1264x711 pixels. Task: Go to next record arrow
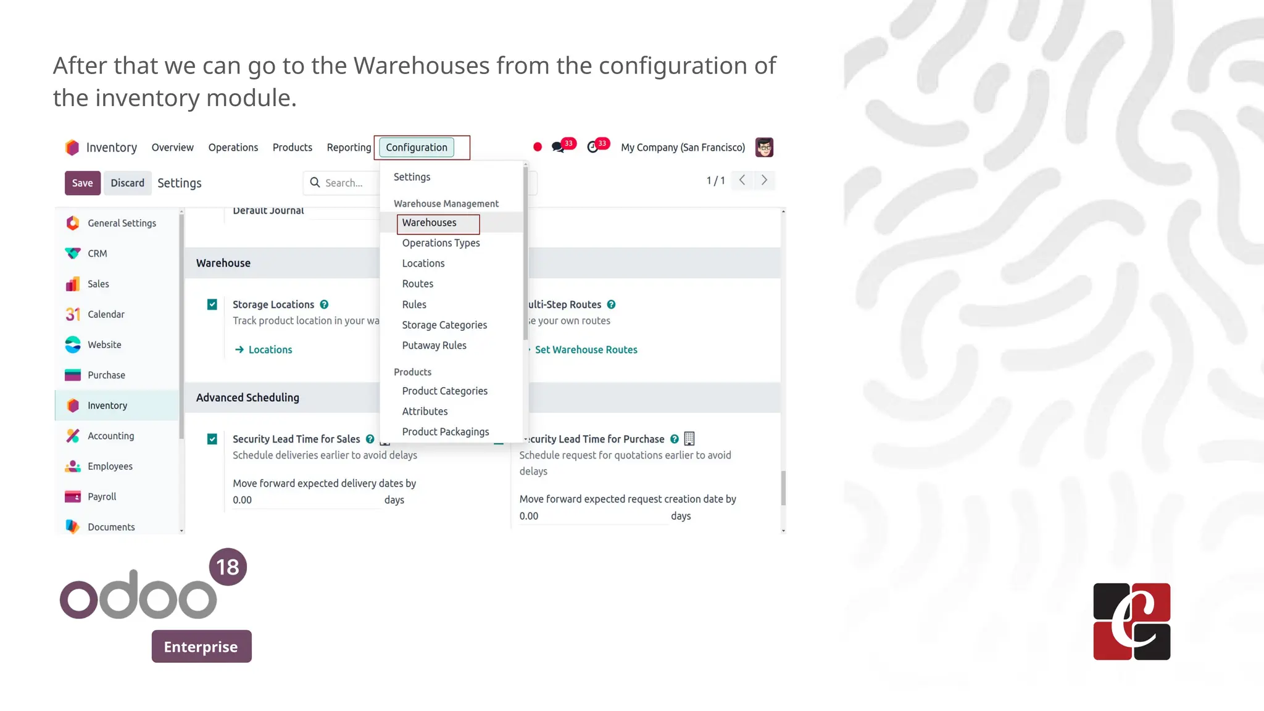pyautogui.click(x=764, y=180)
